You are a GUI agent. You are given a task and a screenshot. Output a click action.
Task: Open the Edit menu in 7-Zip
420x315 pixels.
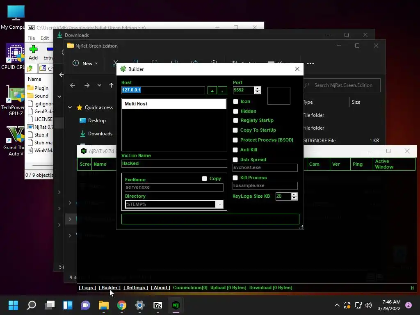click(44, 38)
